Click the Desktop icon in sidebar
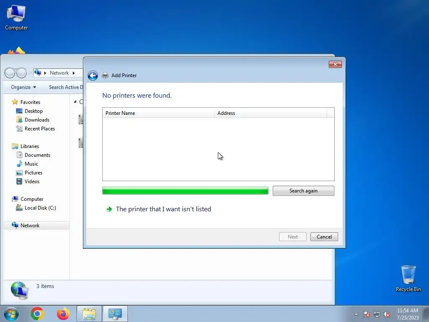This screenshot has height=322, width=429. [x=19, y=111]
